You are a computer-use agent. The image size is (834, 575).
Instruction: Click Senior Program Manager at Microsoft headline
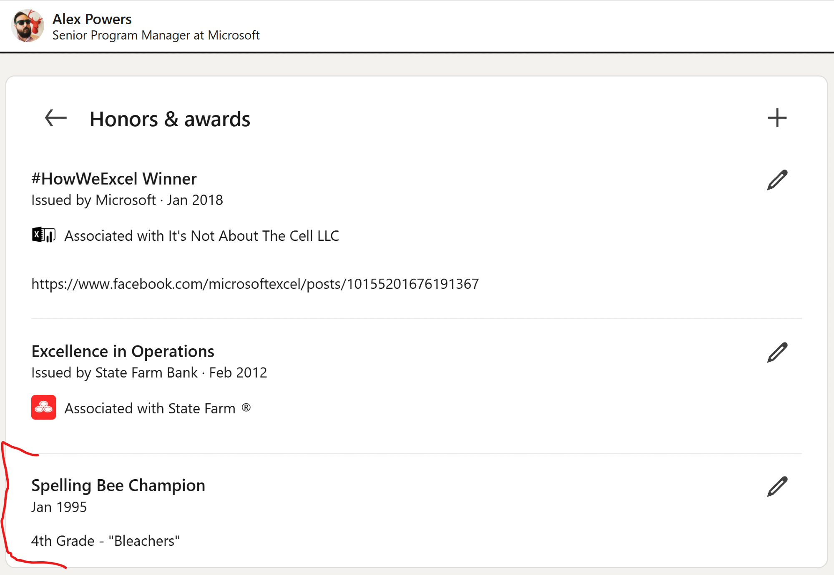tap(156, 35)
